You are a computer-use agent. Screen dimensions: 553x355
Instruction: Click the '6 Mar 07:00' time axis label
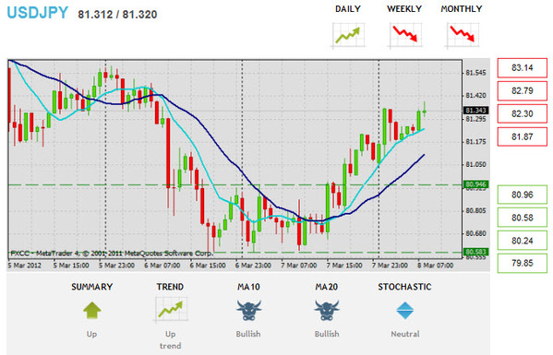tap(162, 266)
